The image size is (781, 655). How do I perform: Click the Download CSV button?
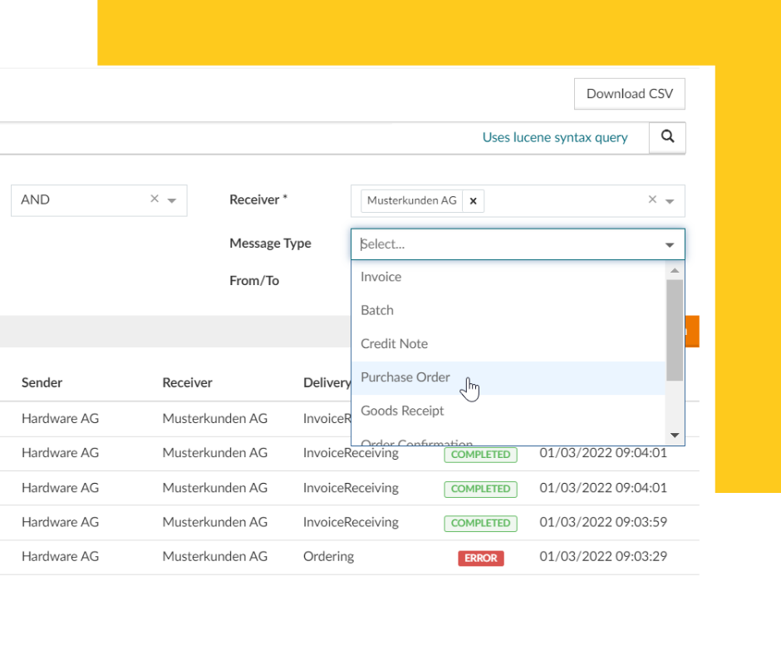click(629, 93)
